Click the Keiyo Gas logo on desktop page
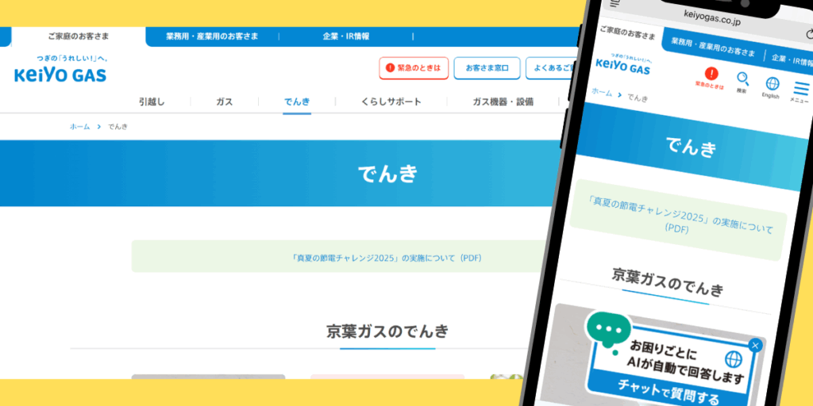 point(60,70)
